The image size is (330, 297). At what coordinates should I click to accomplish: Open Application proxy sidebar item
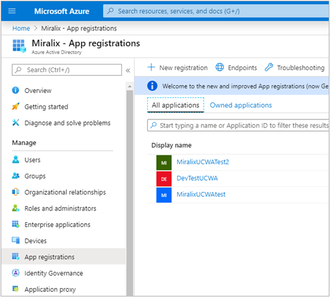tap(50, 289)
